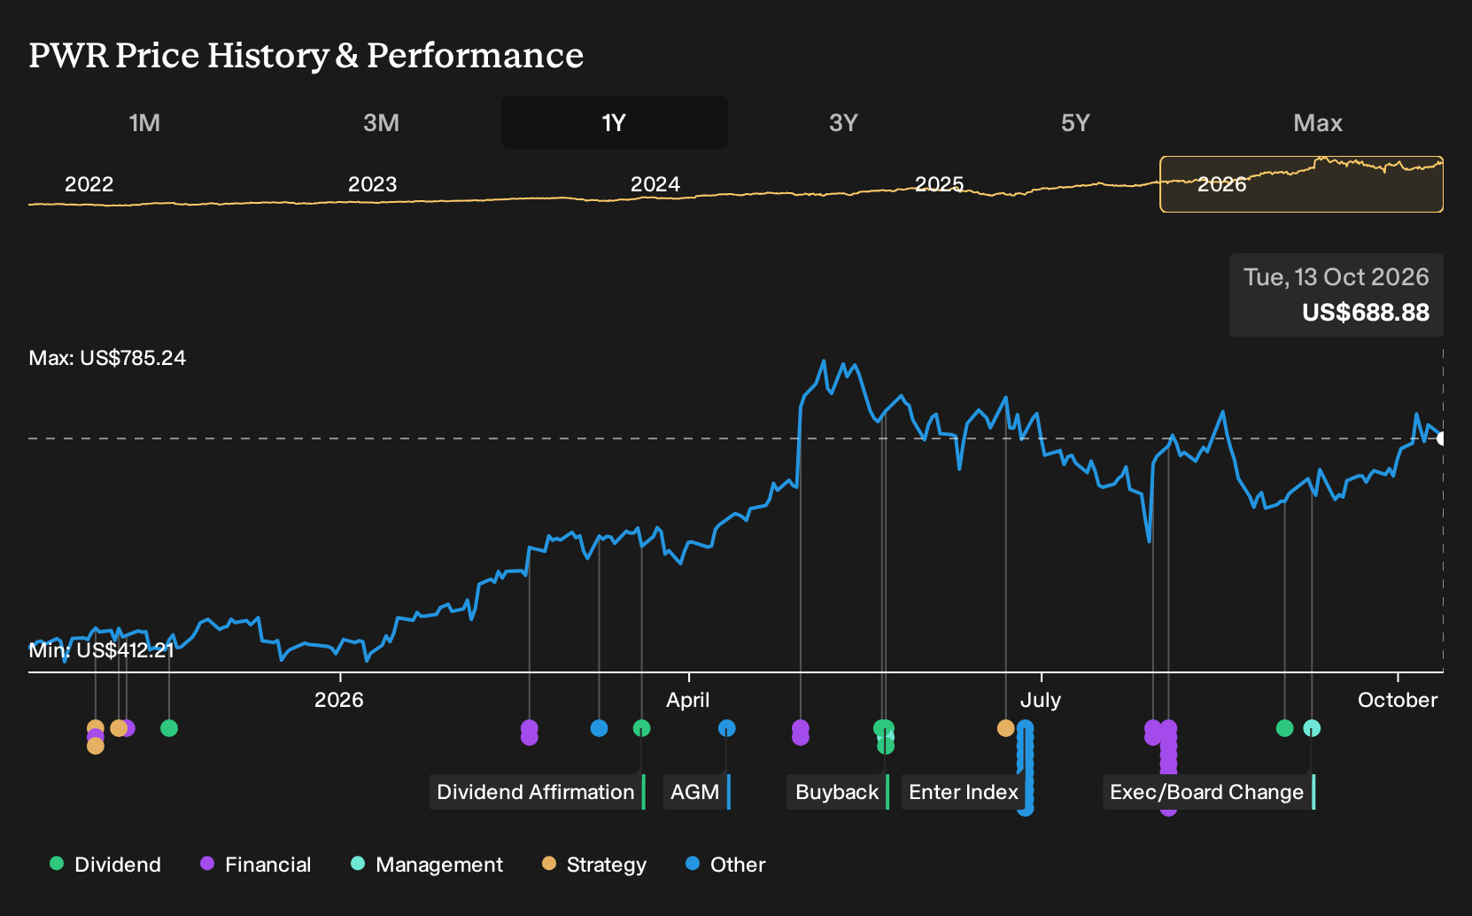Click the October axis label
The width and height of the screenshot is (1472, 916).
point(1398,700)
